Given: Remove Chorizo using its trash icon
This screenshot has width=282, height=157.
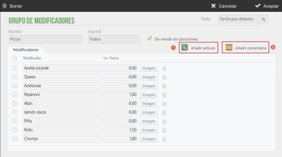Looking at the screenshot, I should (x=164, y=139).
